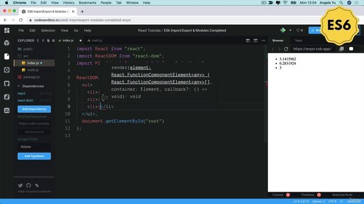
Task: Click the plus icon beside the avatar
Action: (290, 30)
